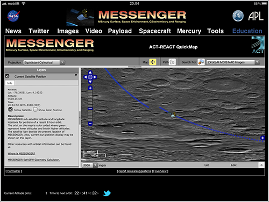Zoom out with the bottom minus button
The image size is (269, 202).
(x=90, y=124)
